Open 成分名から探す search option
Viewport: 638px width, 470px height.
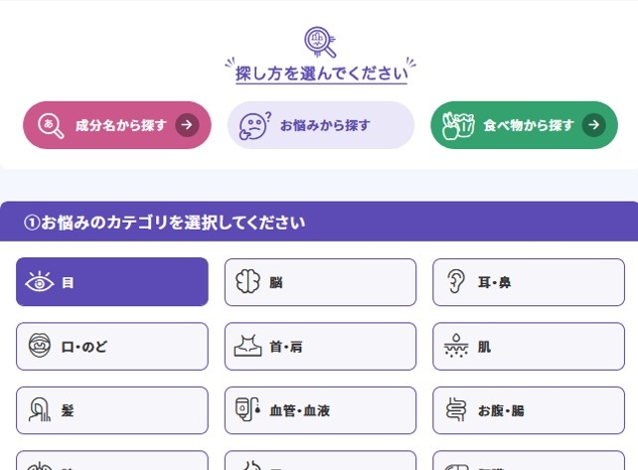(x=117, y=125)
